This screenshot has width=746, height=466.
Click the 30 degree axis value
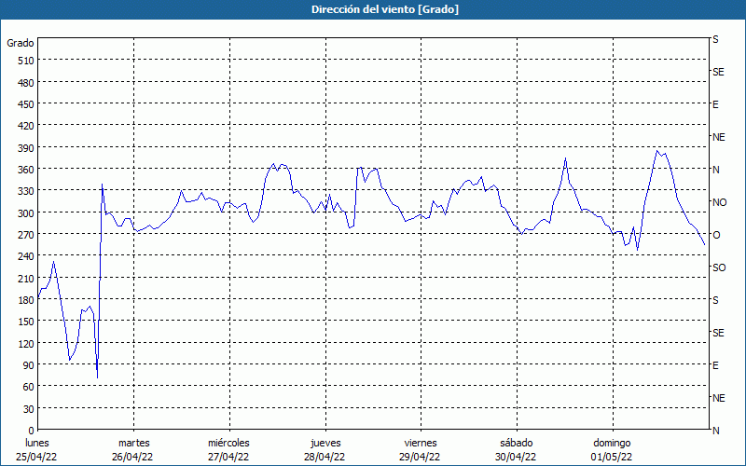[29, 409]
